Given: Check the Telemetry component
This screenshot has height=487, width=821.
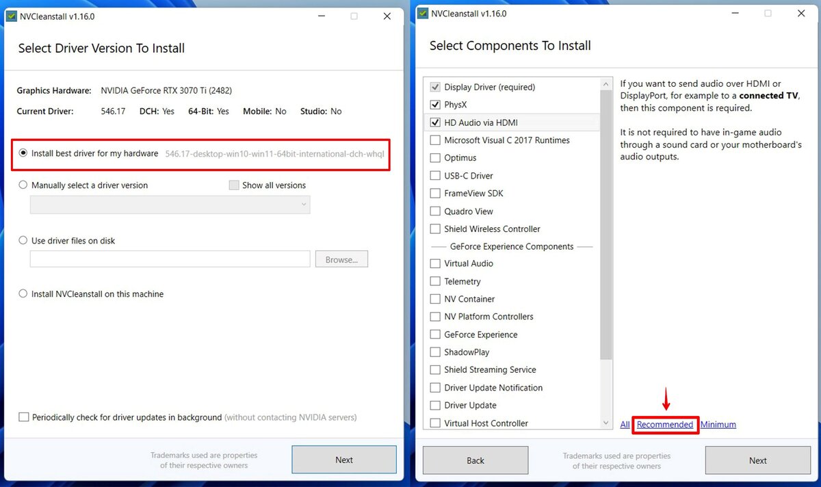Looking at the screenshot, I should click(435, 281).
